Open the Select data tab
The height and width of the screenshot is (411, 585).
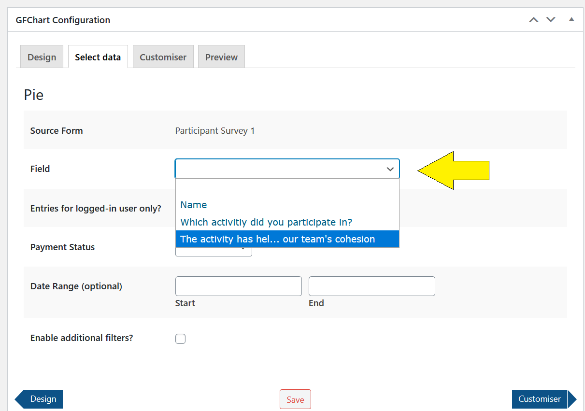pos(98,57)
